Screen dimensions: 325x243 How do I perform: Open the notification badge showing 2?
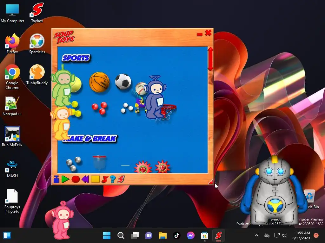tap(316, 235)
